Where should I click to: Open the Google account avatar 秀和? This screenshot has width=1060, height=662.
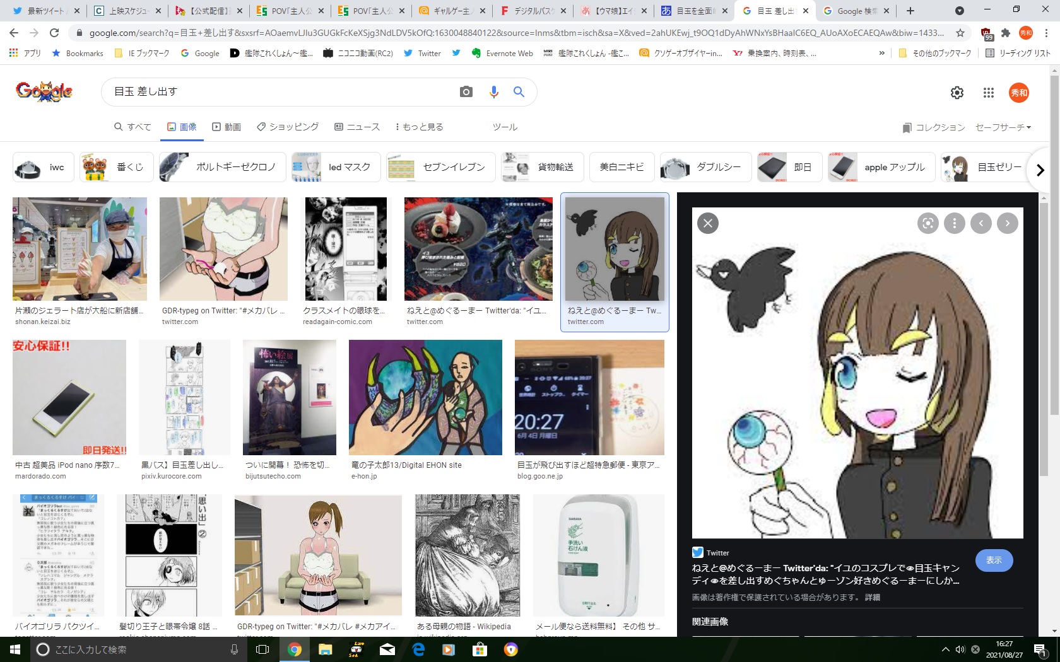1019,93
